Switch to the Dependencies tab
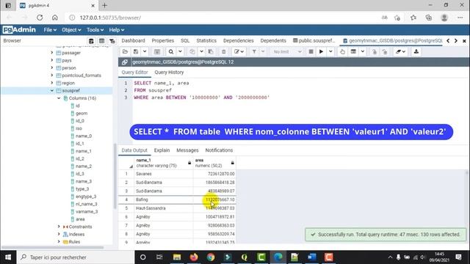The height and width of the screenshot is (264, 470). (x=238, y=41)
